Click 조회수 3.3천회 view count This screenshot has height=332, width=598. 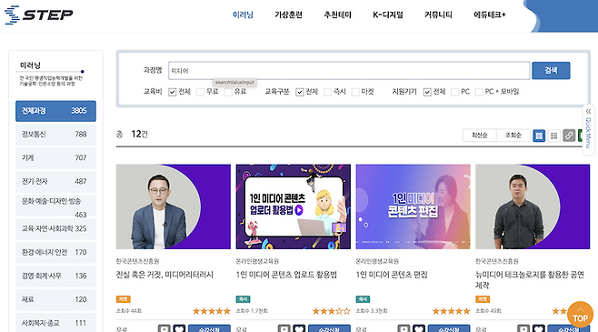[x=372, y=311]
